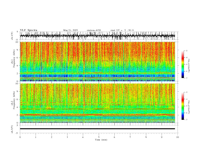Click the ch.2 color scale bar
The width and height of the screenshot is (200, 154).
pyautogui.click(x=183, y=106)
